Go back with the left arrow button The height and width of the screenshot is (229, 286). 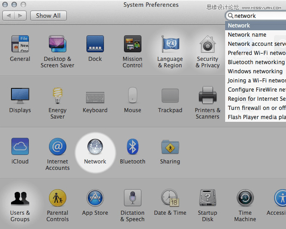[8, 16]
